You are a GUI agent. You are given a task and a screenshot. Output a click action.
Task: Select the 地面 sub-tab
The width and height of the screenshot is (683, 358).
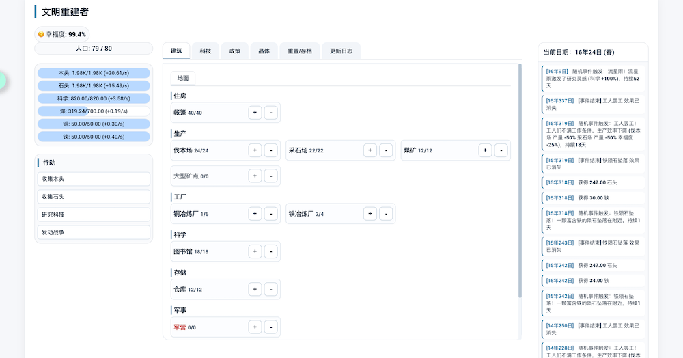point(183,79)
